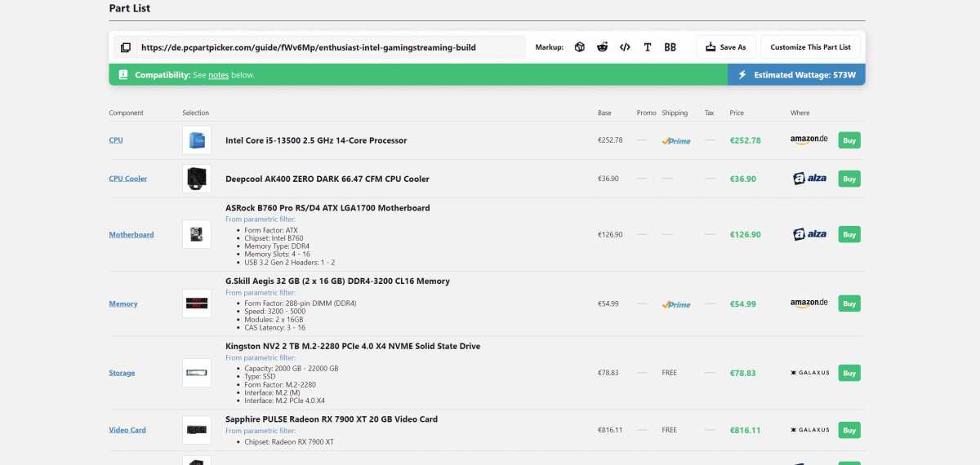Buy the Deepcool AK400 CPU cooler
980x465 pixels.
(849, 179)
